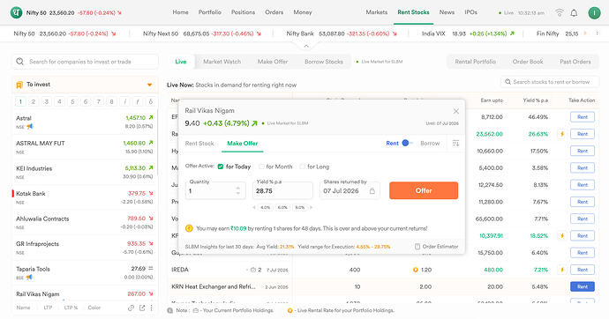Click lightning icon in 18.52% yield row
The height and width of the screenshot is (319, 609).
(x=561, y=235)
